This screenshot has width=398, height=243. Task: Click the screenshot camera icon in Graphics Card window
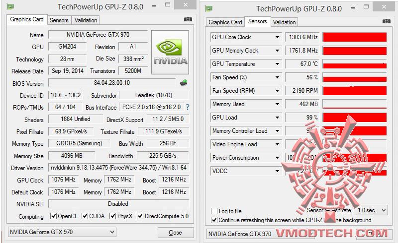point(188,19)
